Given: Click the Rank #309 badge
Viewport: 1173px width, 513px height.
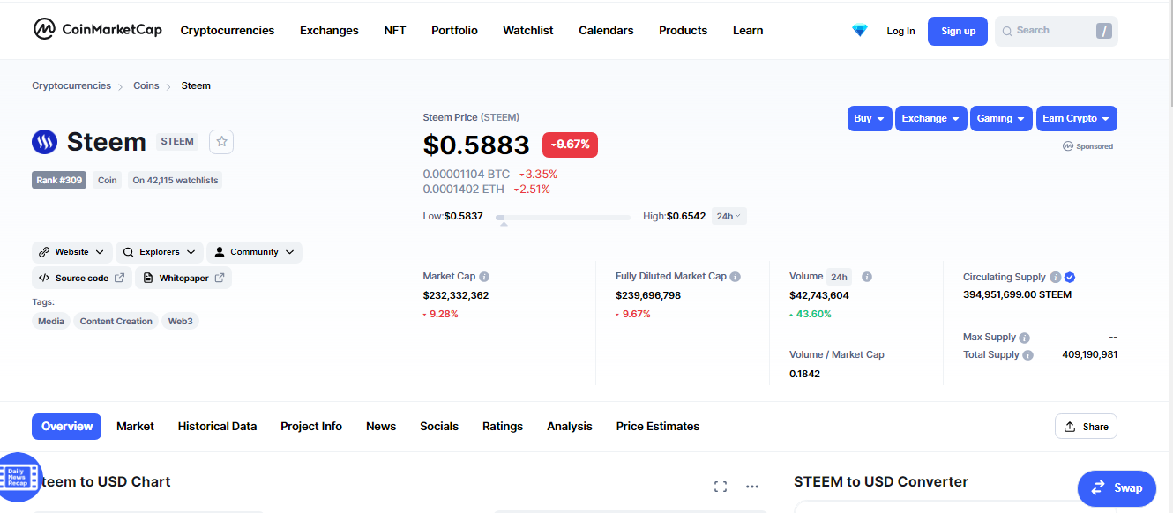Looking at the screenshot, I should pos(59,180).
